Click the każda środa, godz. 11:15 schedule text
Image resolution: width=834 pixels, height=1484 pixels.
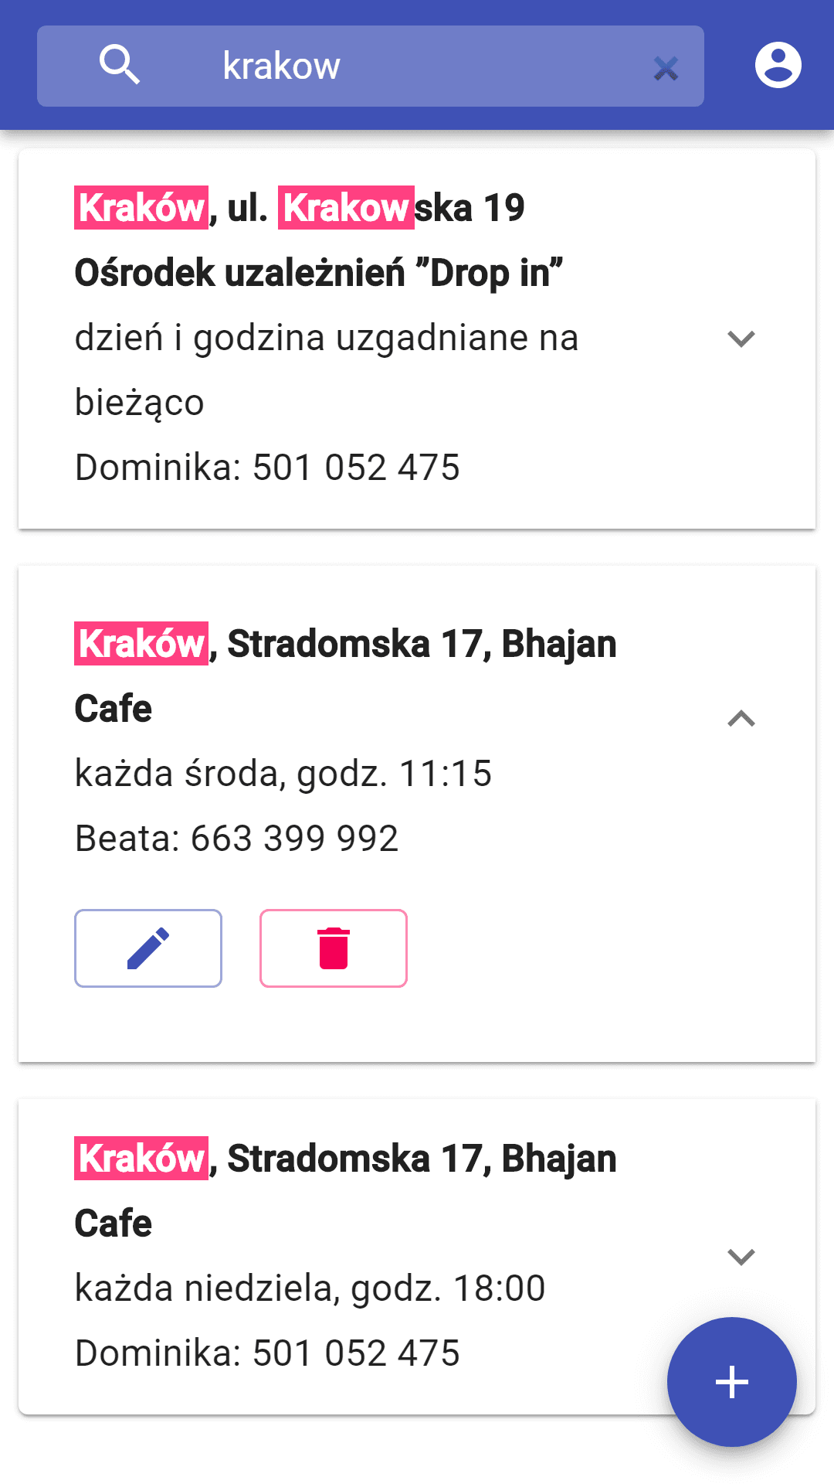click(283, 774)
